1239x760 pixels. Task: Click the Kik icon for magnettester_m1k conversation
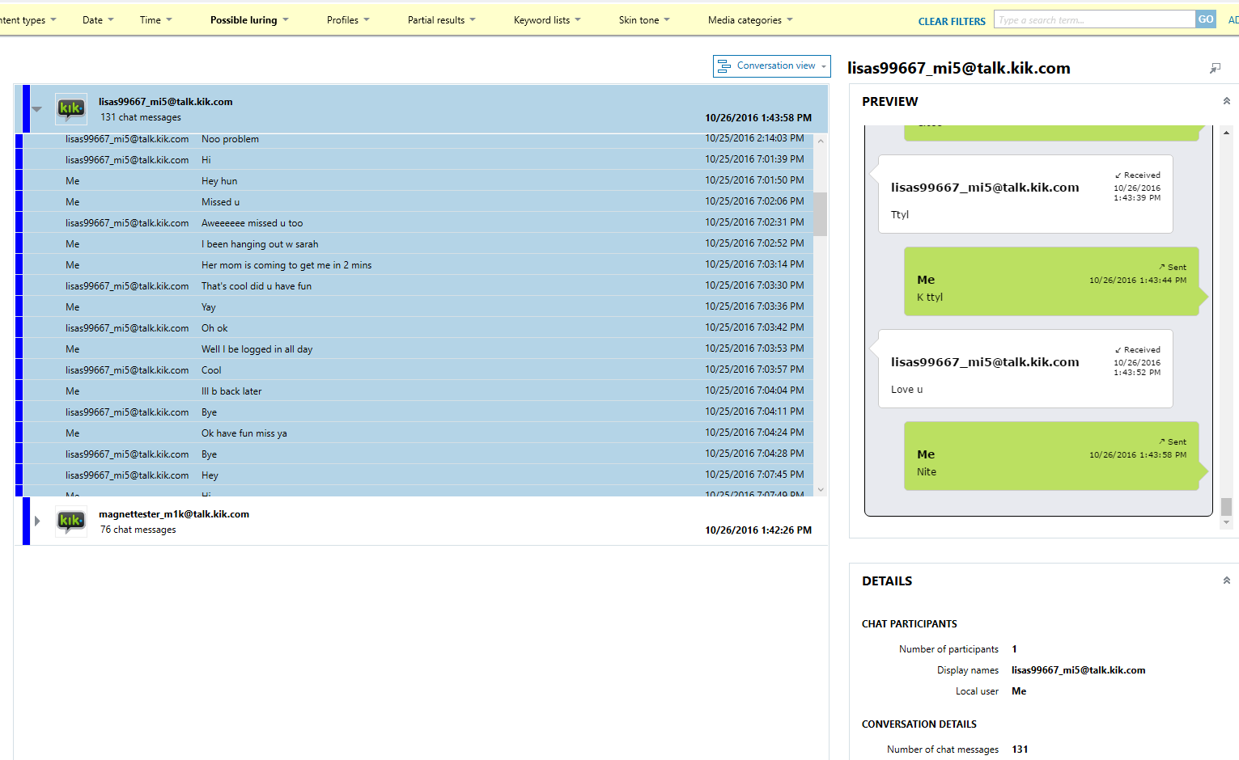pos(71,521)
